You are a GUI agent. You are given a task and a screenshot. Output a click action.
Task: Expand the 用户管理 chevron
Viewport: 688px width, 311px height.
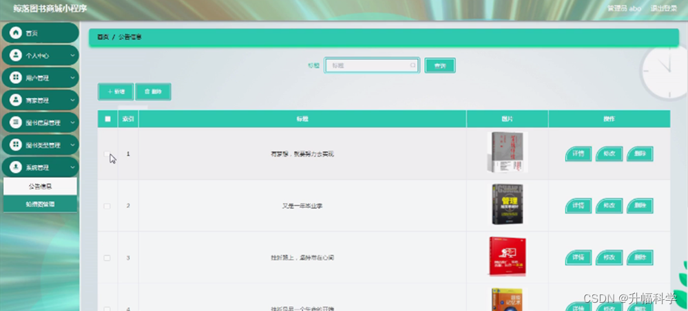(72, 78)
